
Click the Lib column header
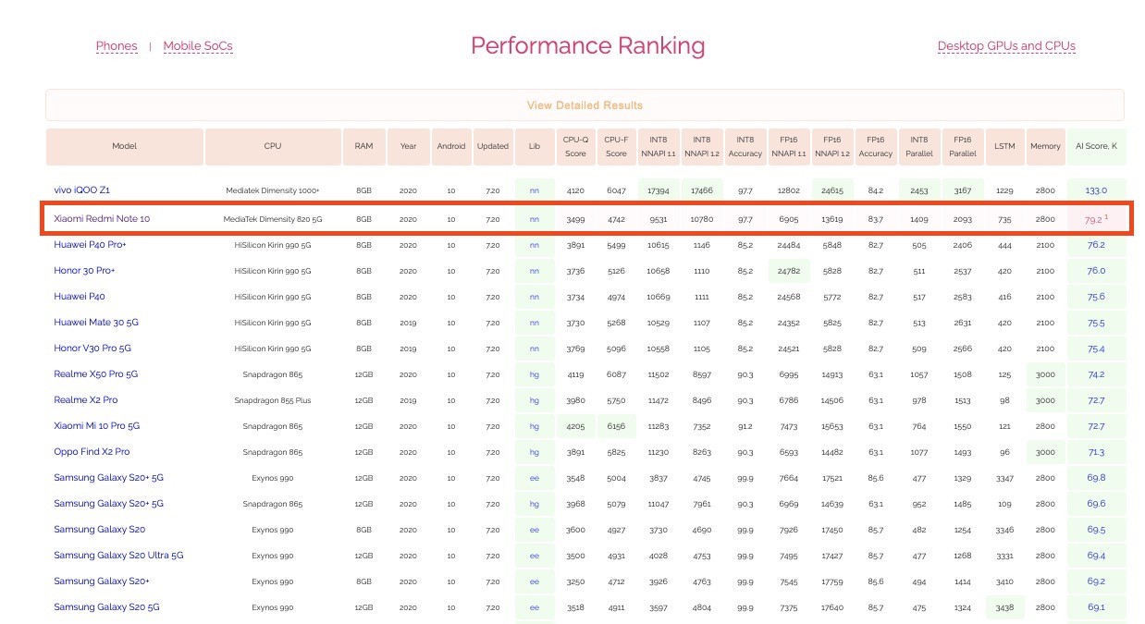pyautogui.click(x=535, y=146)
